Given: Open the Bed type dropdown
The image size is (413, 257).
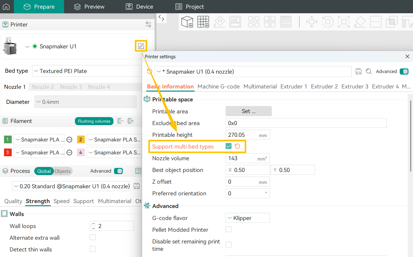Looking at the screenshot, I should [x=88, y=71].
